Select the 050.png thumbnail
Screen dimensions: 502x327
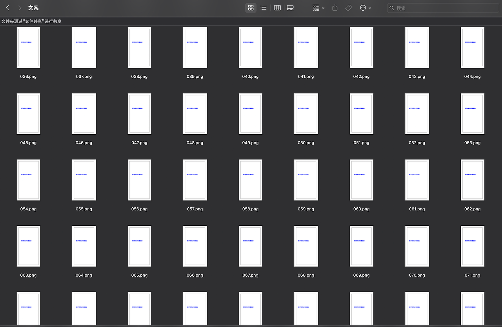point(306,114)
